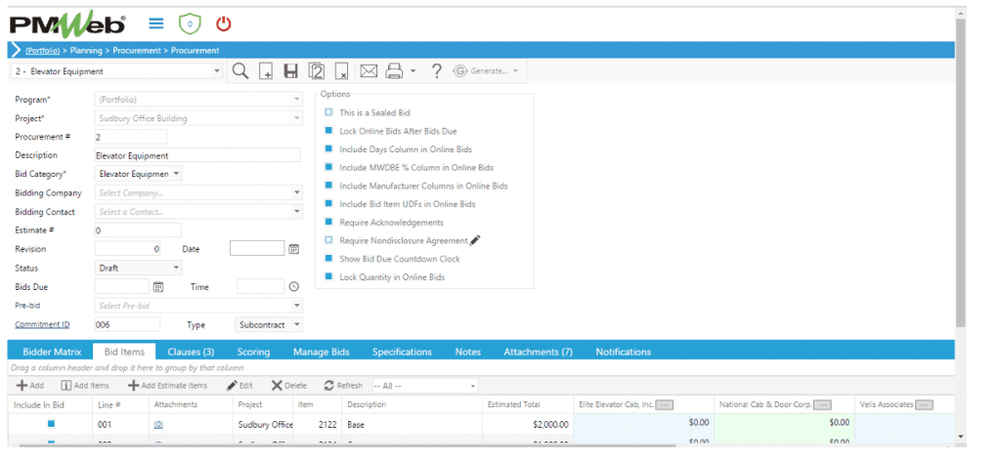The image size is (1001, 461).
Task: Switch to the Clauses (3) tab
Action: tap(191, 352)
